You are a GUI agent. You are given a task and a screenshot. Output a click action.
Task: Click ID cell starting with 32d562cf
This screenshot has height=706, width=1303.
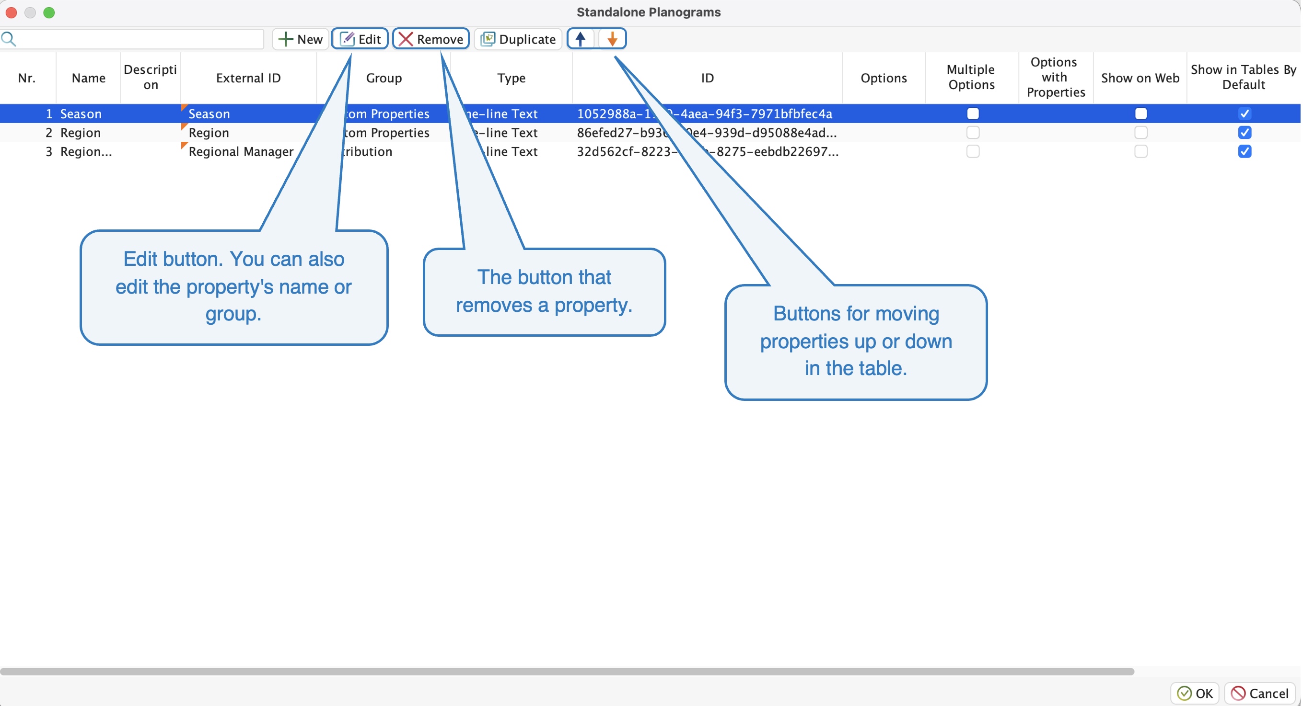click(707, 151)
